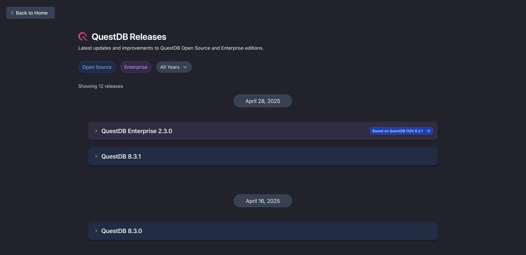This screenshot has width=526, height=255.
Task: Click the QuestDB Enterprise 2.3.0 title
Action: (x=137, y=131)
